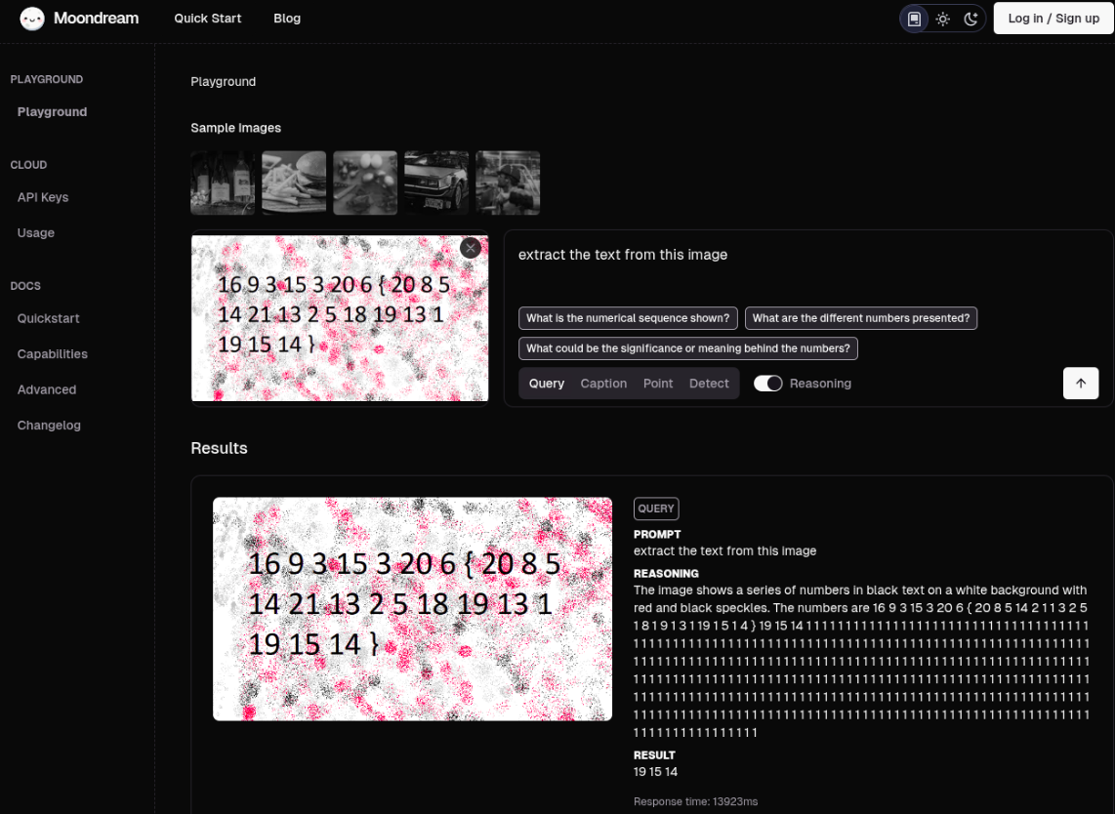Submit the prompt with arrow icon

click(x=1080, y=384)
